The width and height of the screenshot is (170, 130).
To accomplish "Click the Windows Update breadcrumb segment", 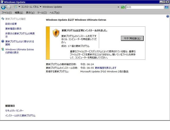I will (x=52, y=7).
